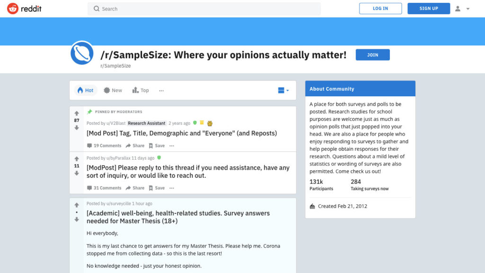Screen dimensions: 485x273
Task: Expand the post layout view dropdown
Action: pyautogui.click(x=283, y=91)
